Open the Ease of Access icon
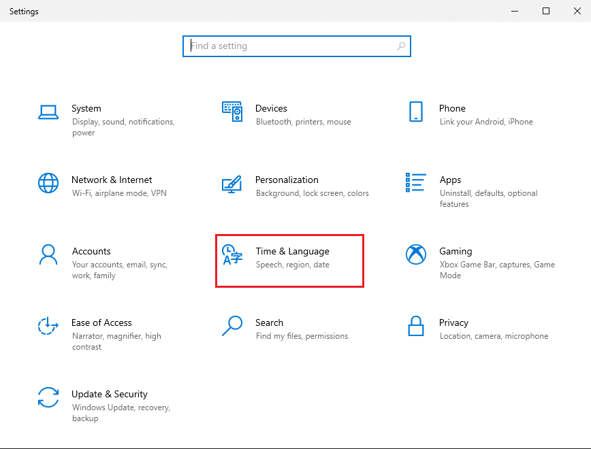591x449 pixels. coord(48,326)
